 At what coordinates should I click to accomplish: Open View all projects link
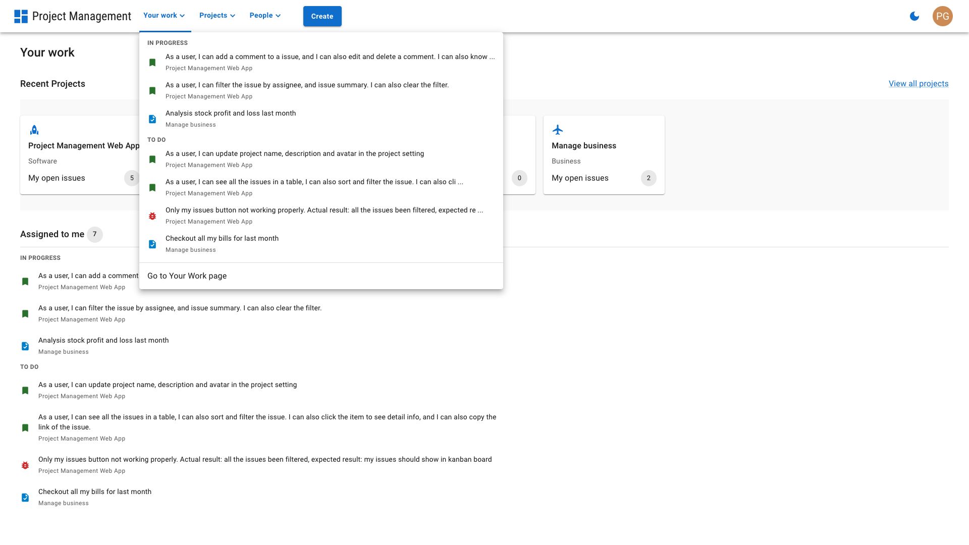[x=919, y=84]
